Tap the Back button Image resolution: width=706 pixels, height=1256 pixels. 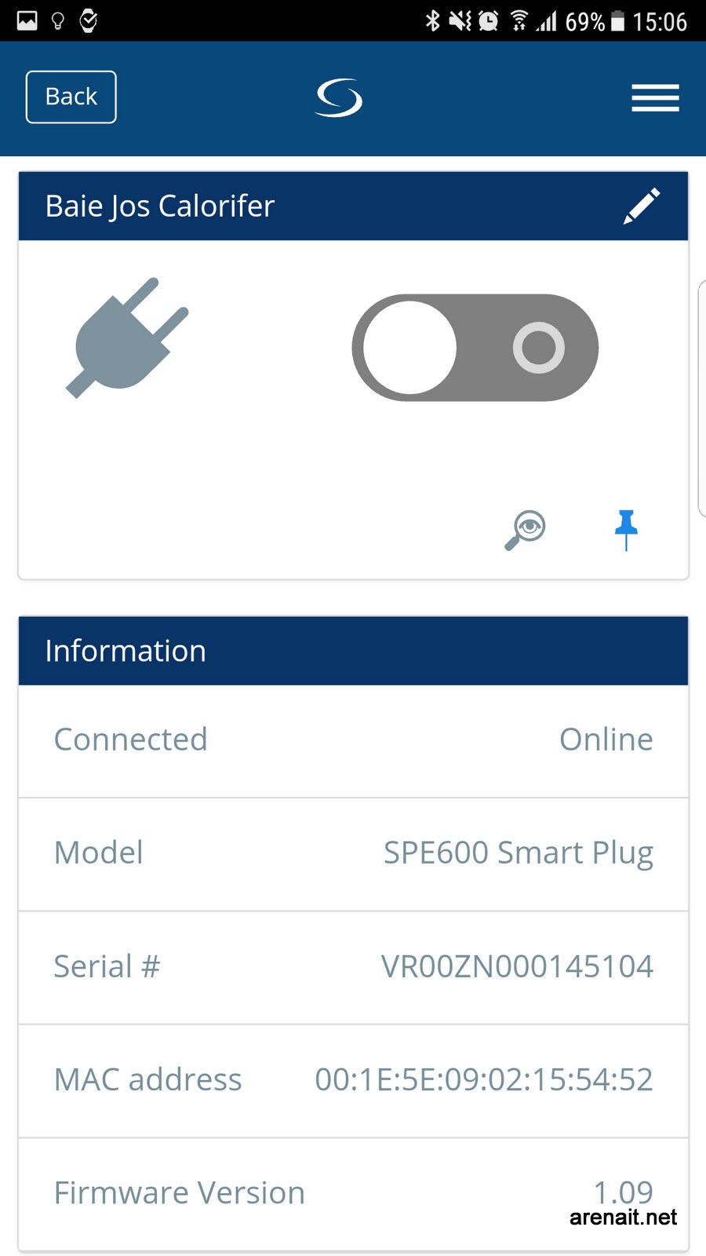(71, 97)
